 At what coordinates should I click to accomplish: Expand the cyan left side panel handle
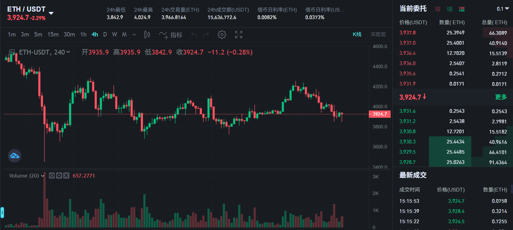coord(2,213)
